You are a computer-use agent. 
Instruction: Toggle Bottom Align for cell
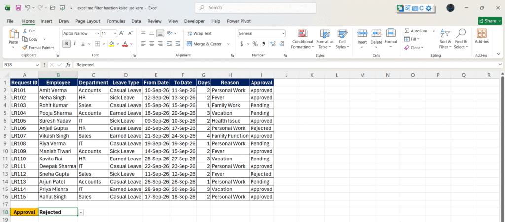coord(160,33)
